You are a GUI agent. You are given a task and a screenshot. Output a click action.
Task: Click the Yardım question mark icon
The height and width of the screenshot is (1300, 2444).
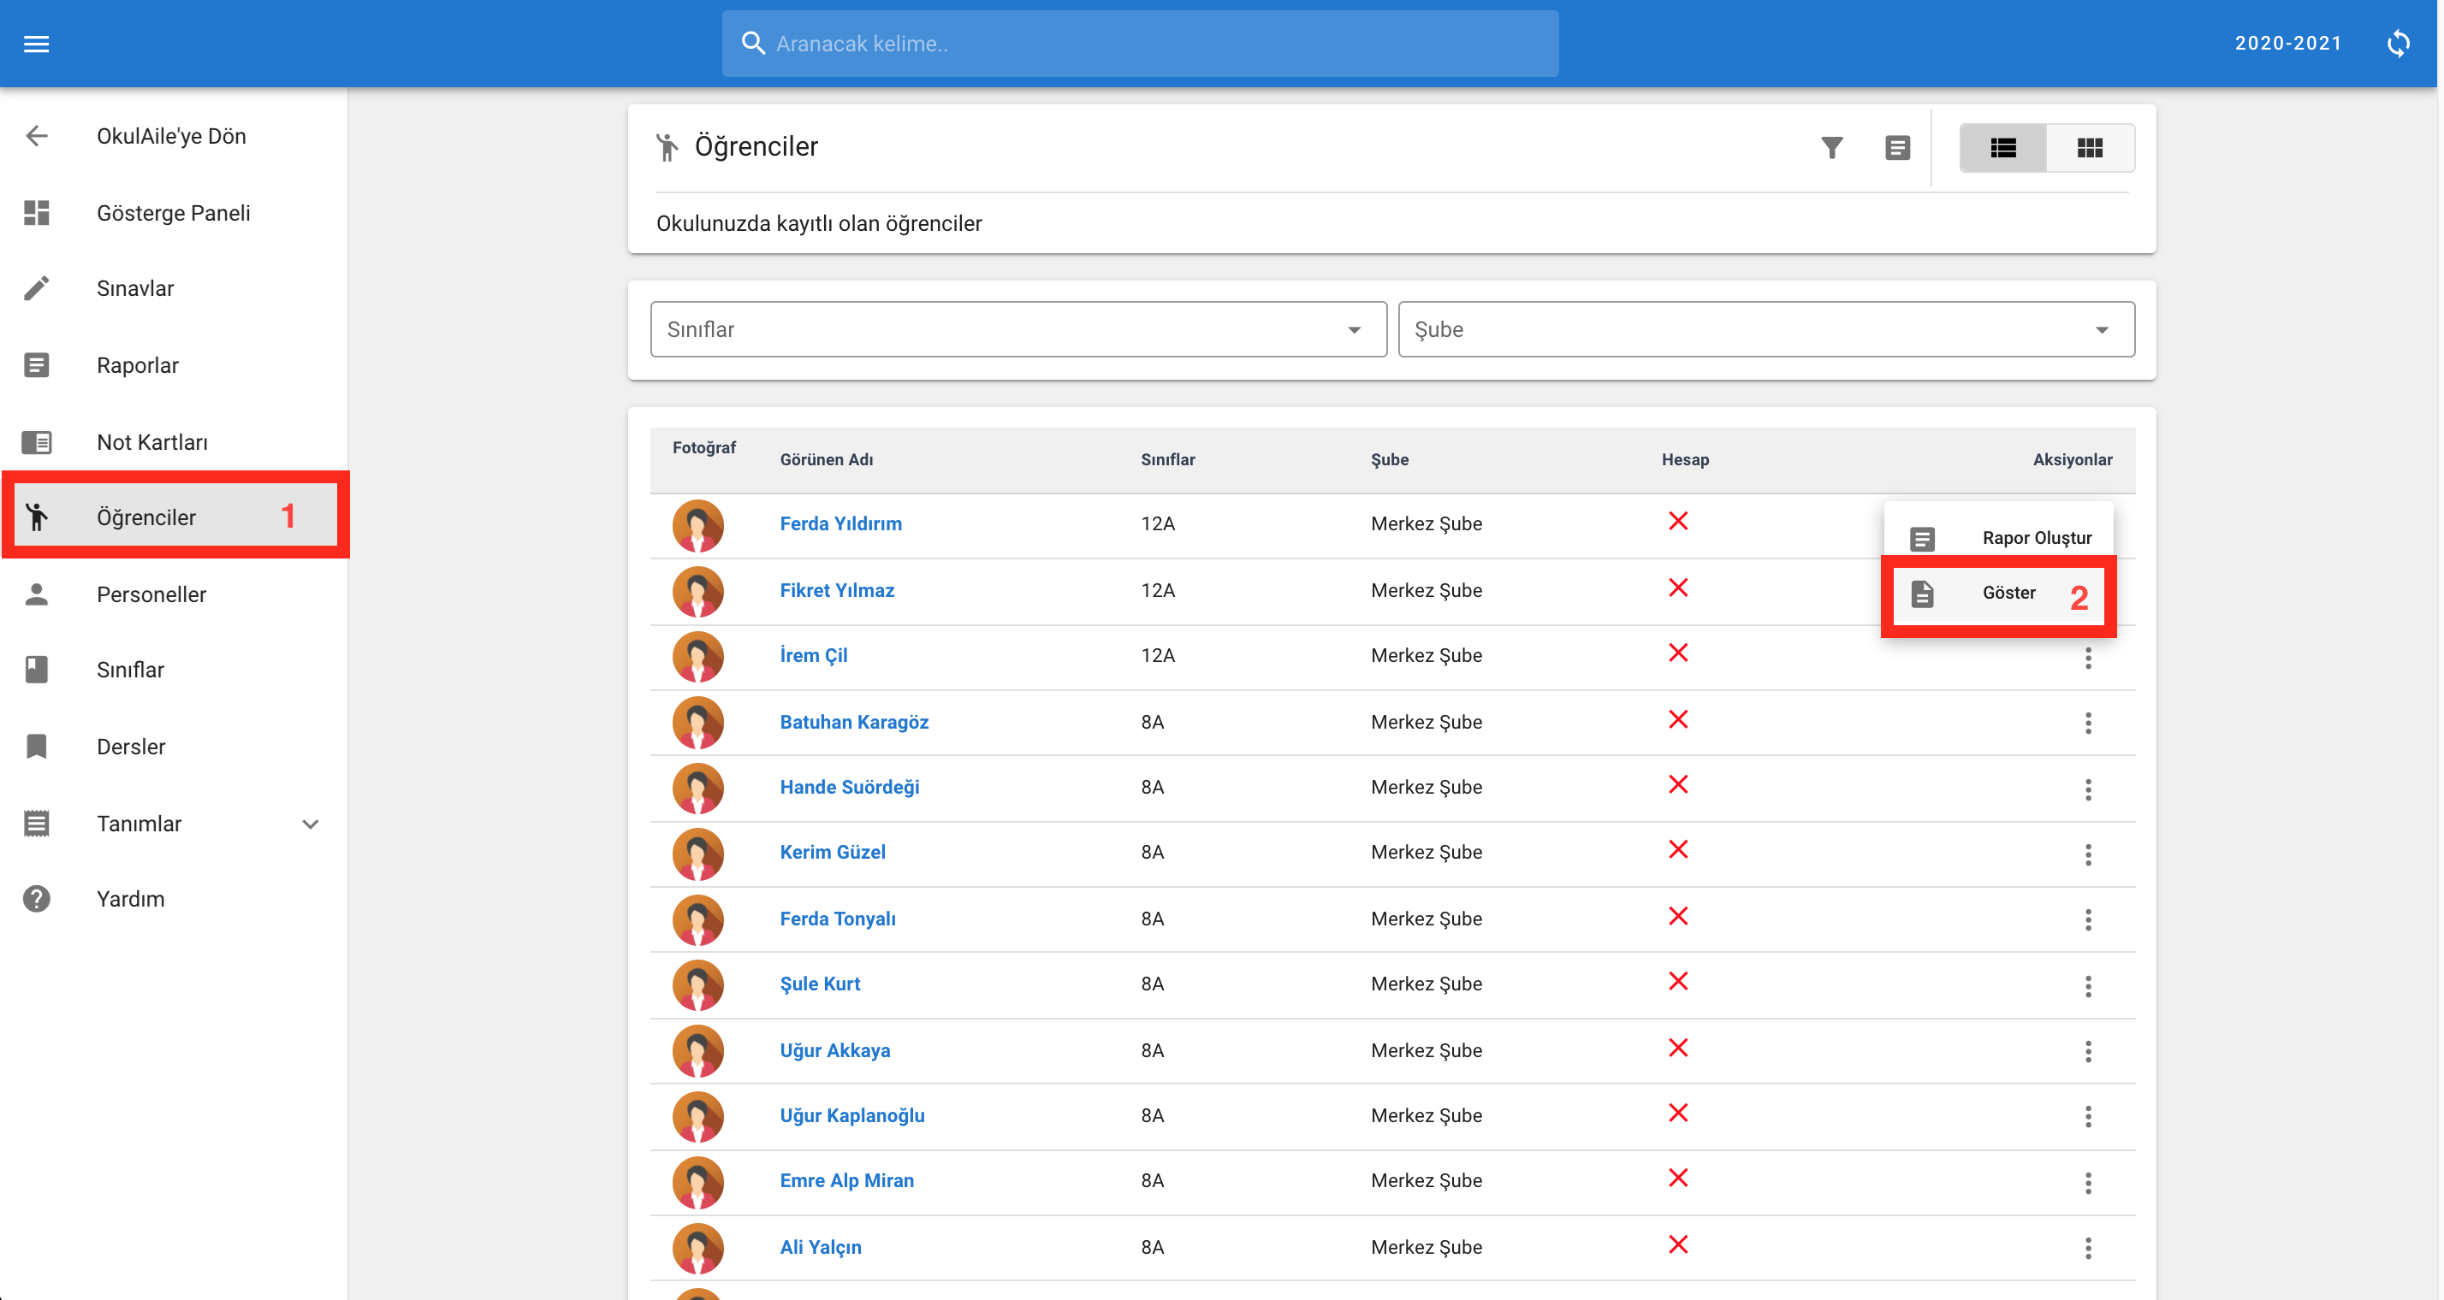(x=36, y=899)
